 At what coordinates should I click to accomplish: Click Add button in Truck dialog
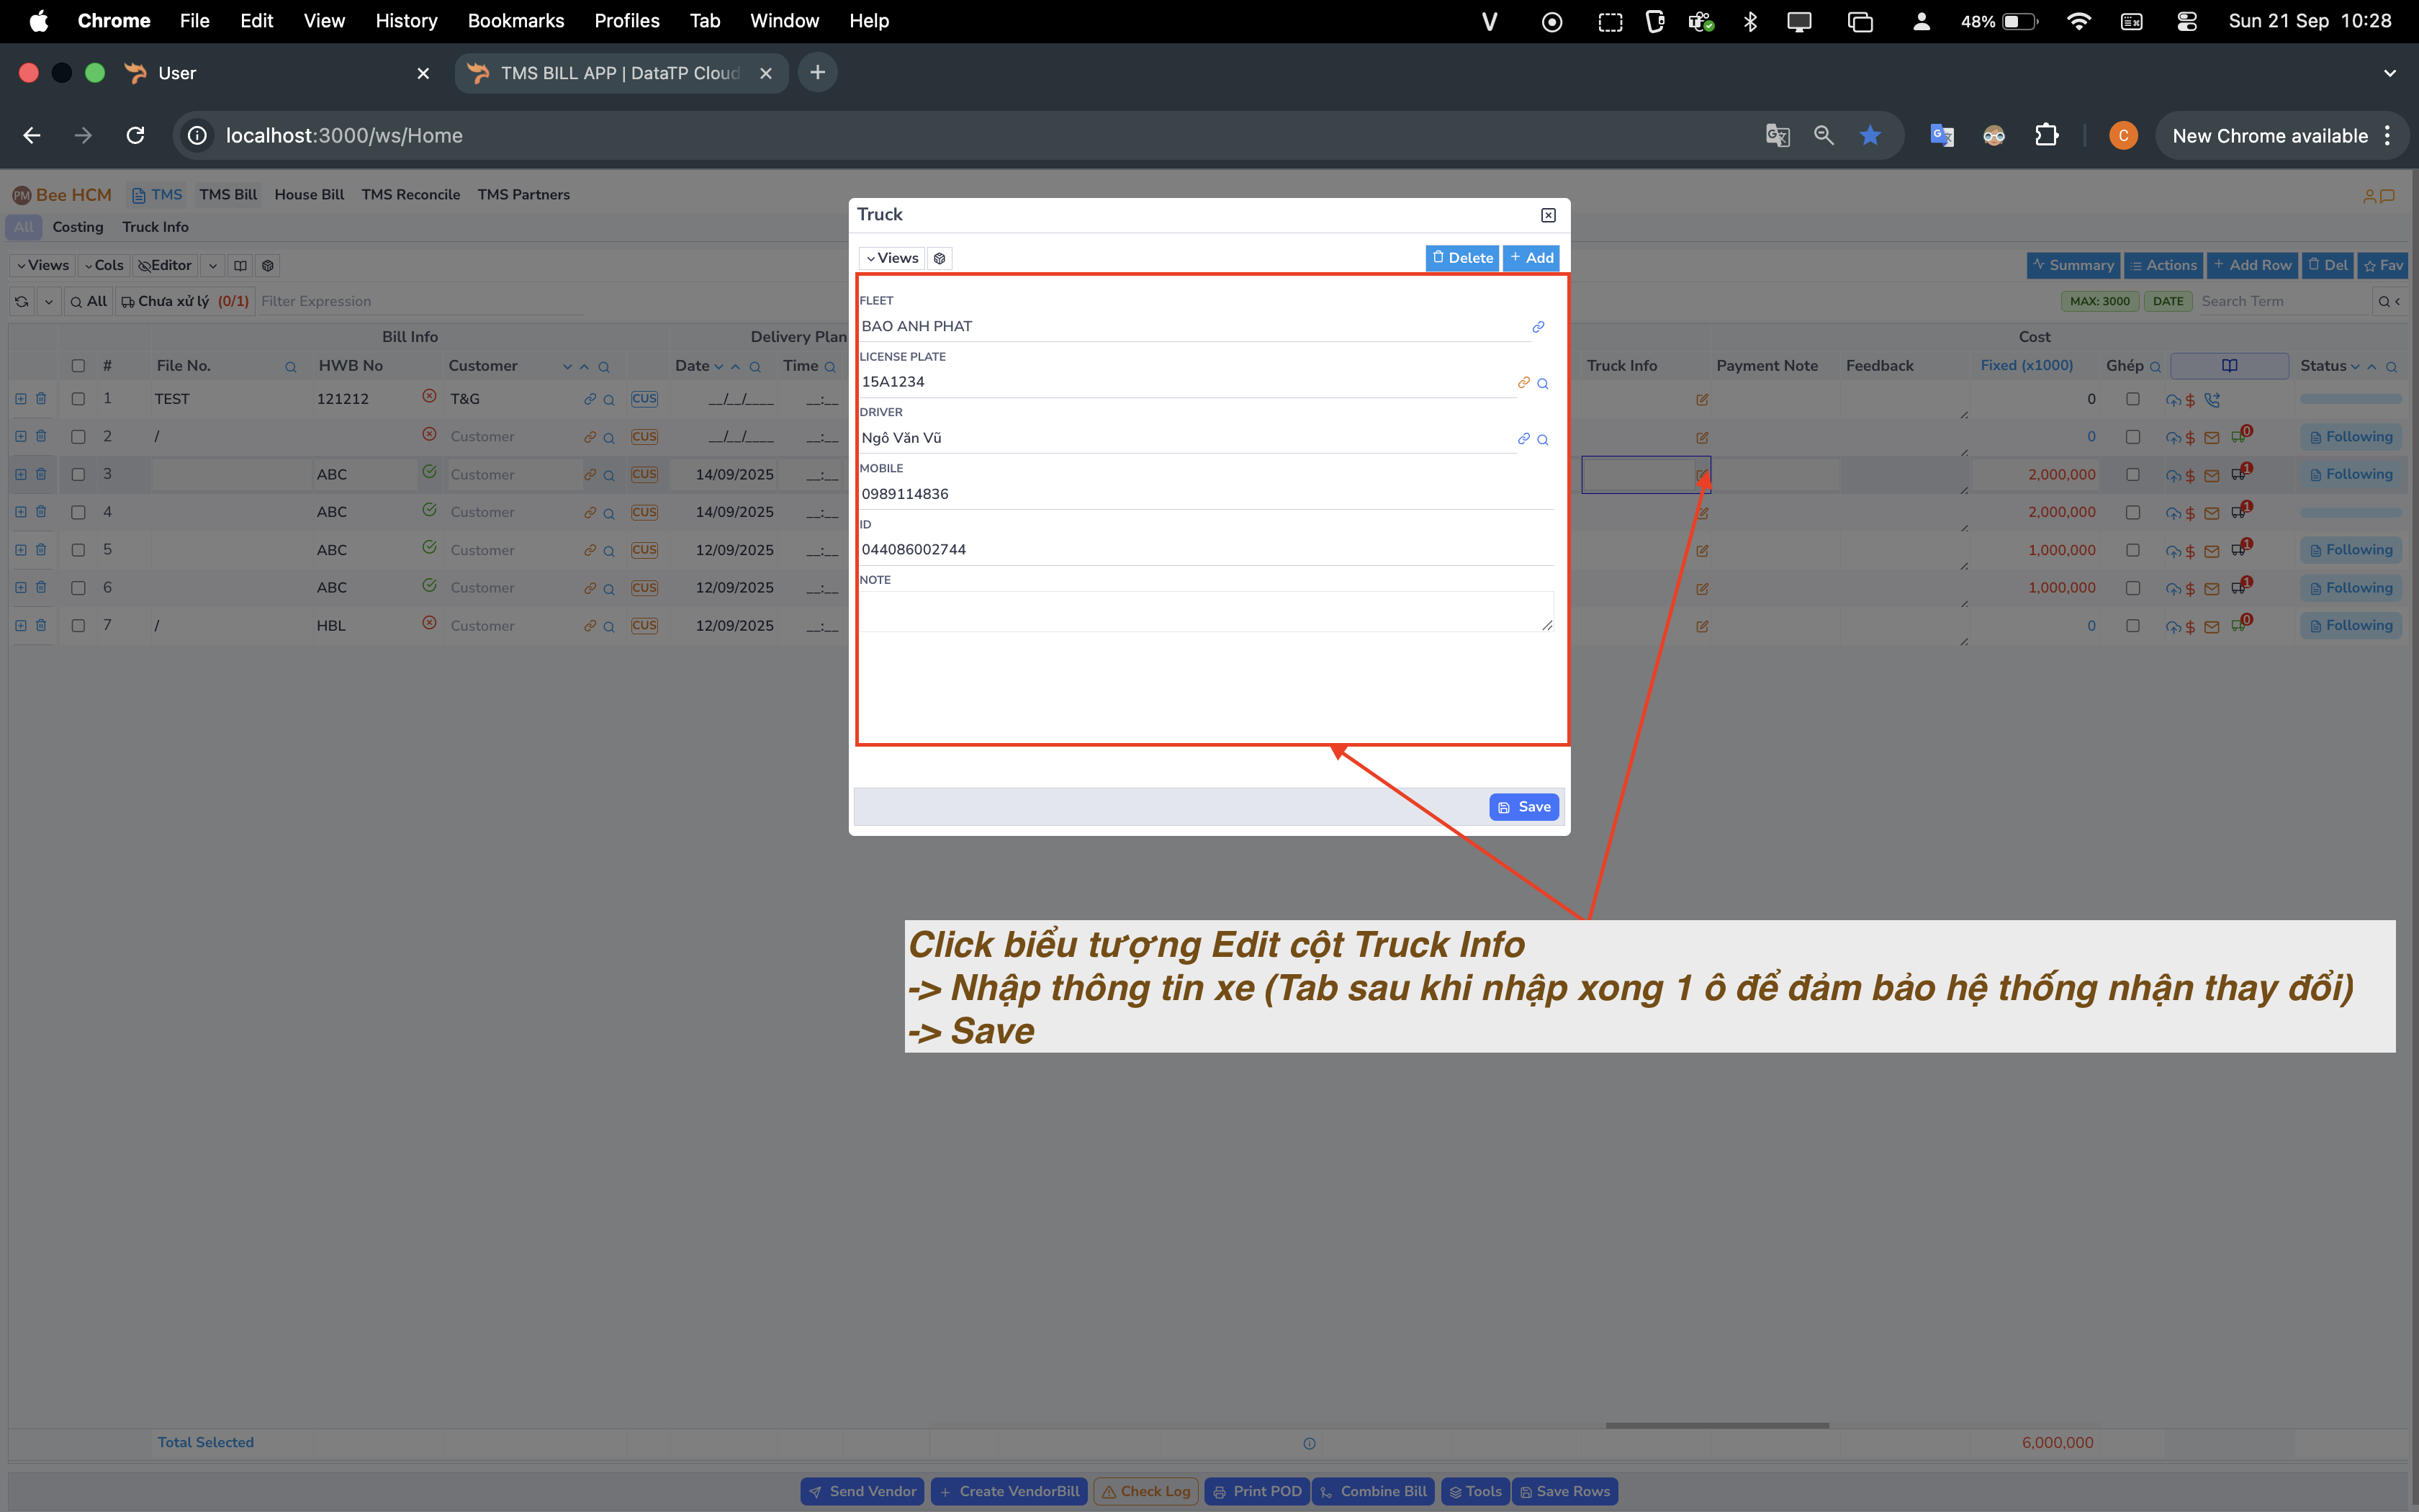[x=1531, y=258]
